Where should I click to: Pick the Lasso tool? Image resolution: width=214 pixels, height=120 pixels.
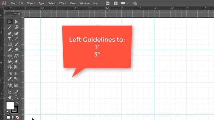[x=16, y=27]
